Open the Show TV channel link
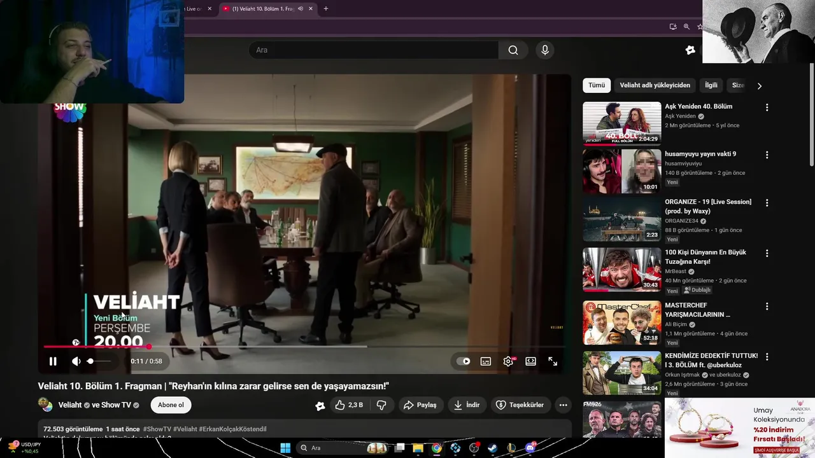The width and height of the screenshot is (815, 458). [116, 405]
